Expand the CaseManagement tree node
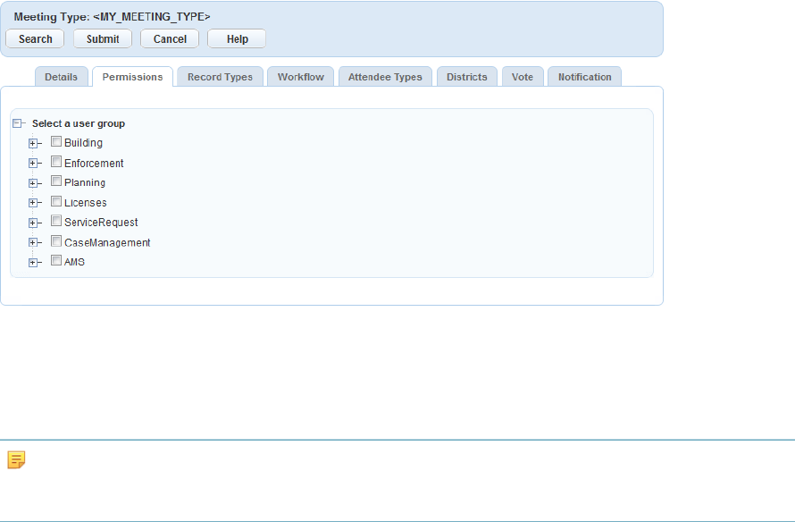The height and width of the screenshot is (522, 795). coord(33,243)
